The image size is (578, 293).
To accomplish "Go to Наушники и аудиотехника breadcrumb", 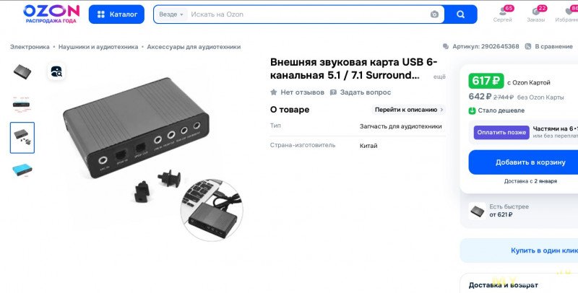I will [98, 47].
